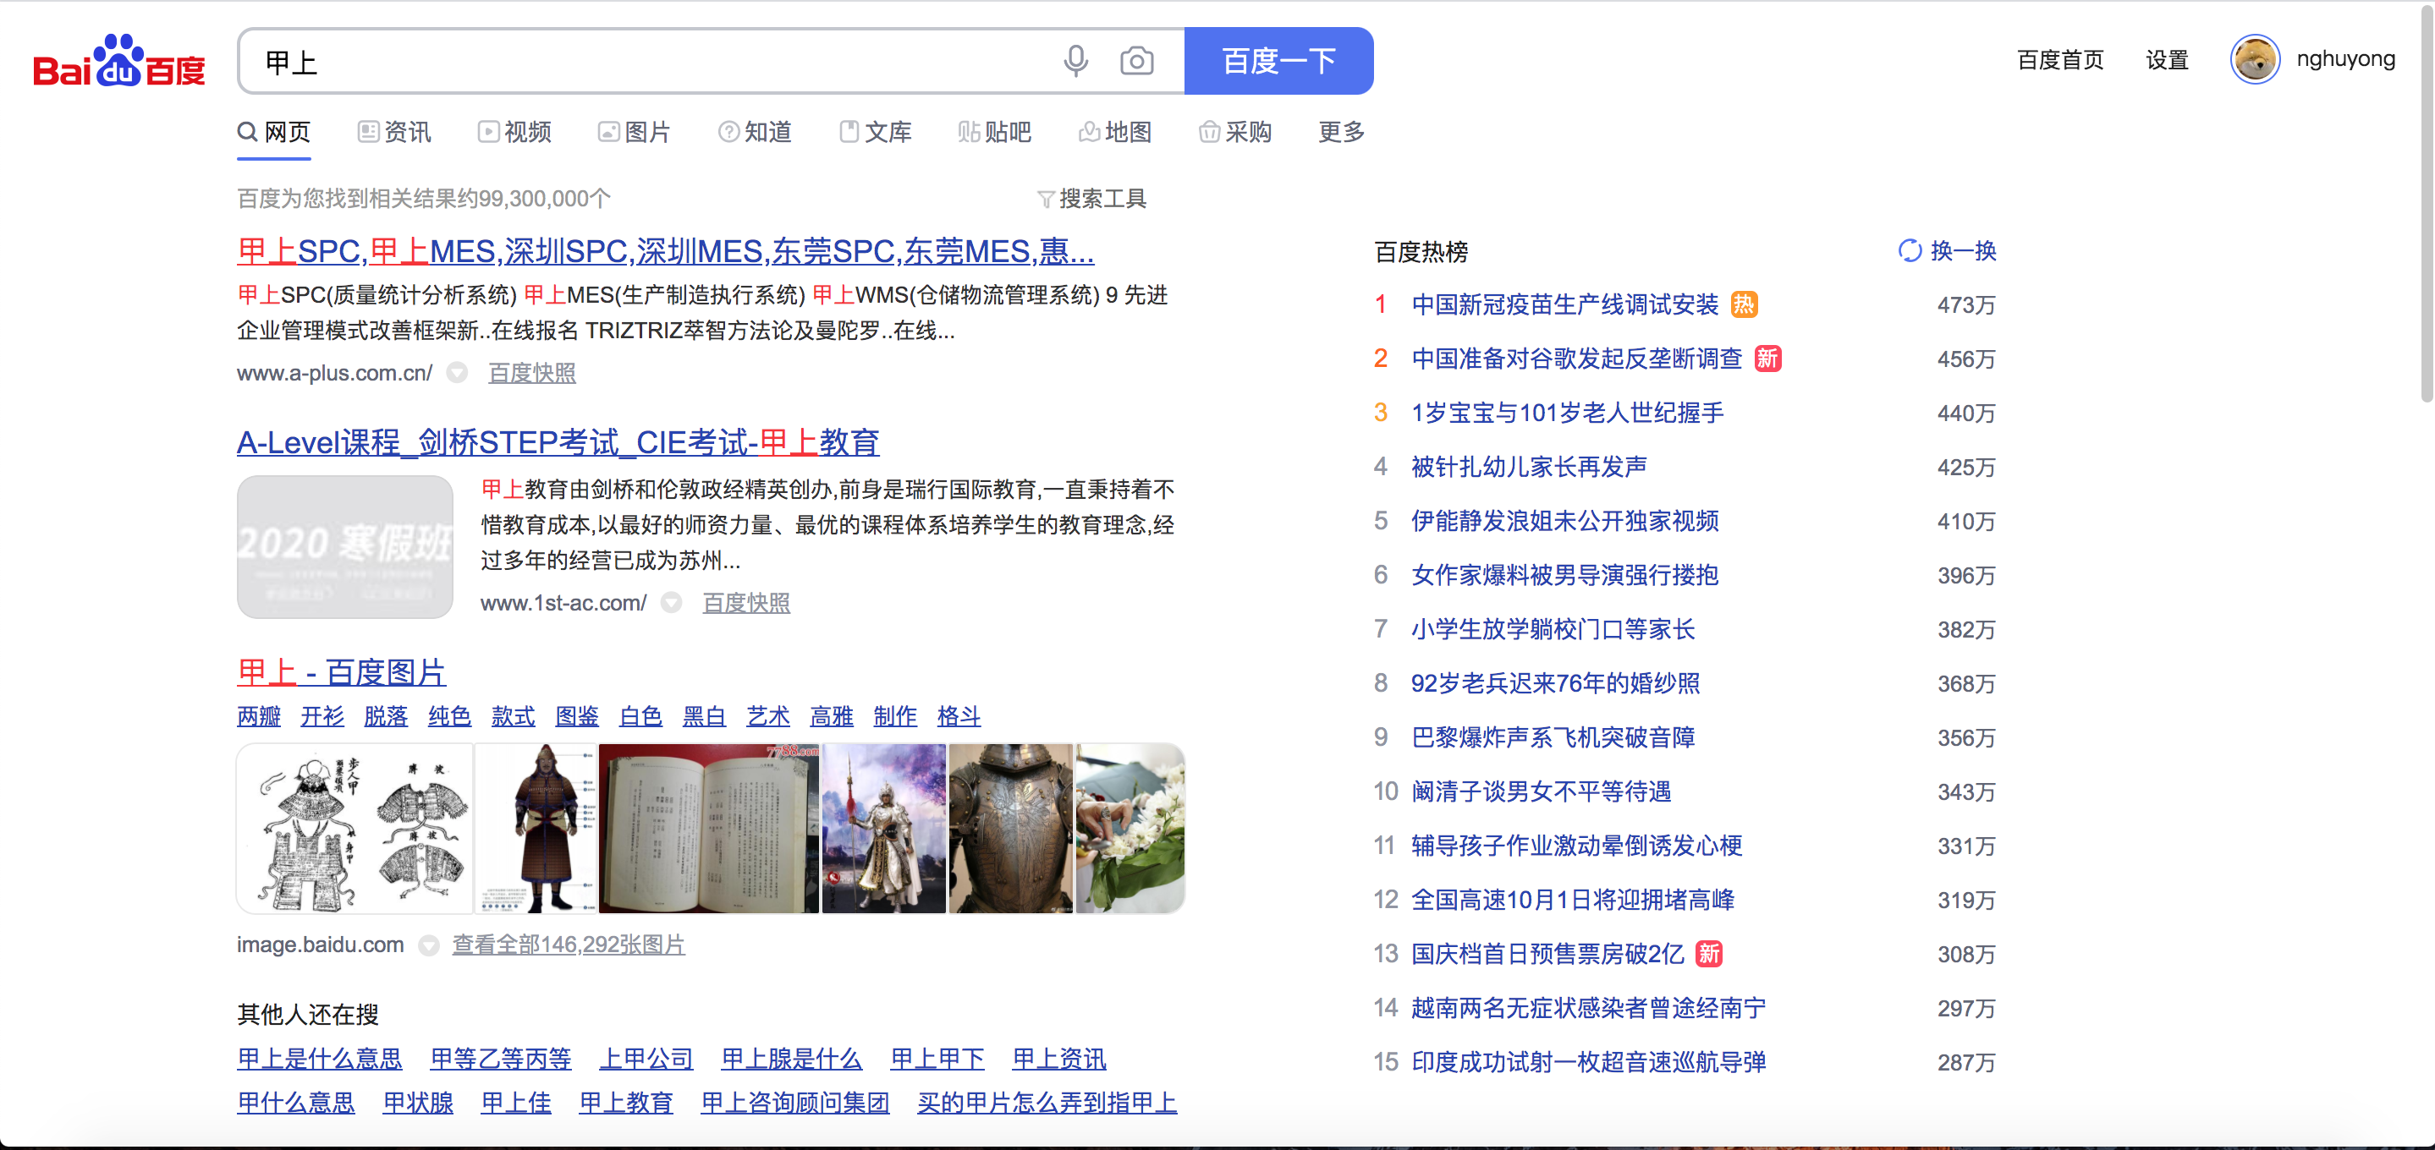The image size is (2435, 1150).
Task: Open the 采购 shopping tab
Action: tap(1235, 132)
